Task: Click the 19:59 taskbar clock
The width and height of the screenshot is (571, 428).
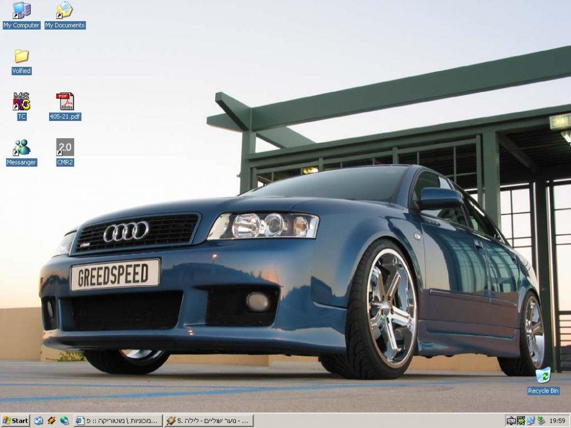Action: (x=557, y=421)
